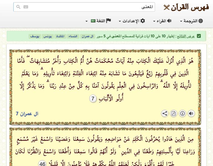213x166 pixels.
Task: Open info icon for verse 7
Action: (x=182, y=113)
